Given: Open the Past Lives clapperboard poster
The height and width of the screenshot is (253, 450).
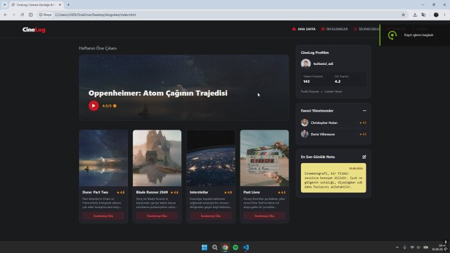Looking at the screenshot, I should click(x=264, y=158).
